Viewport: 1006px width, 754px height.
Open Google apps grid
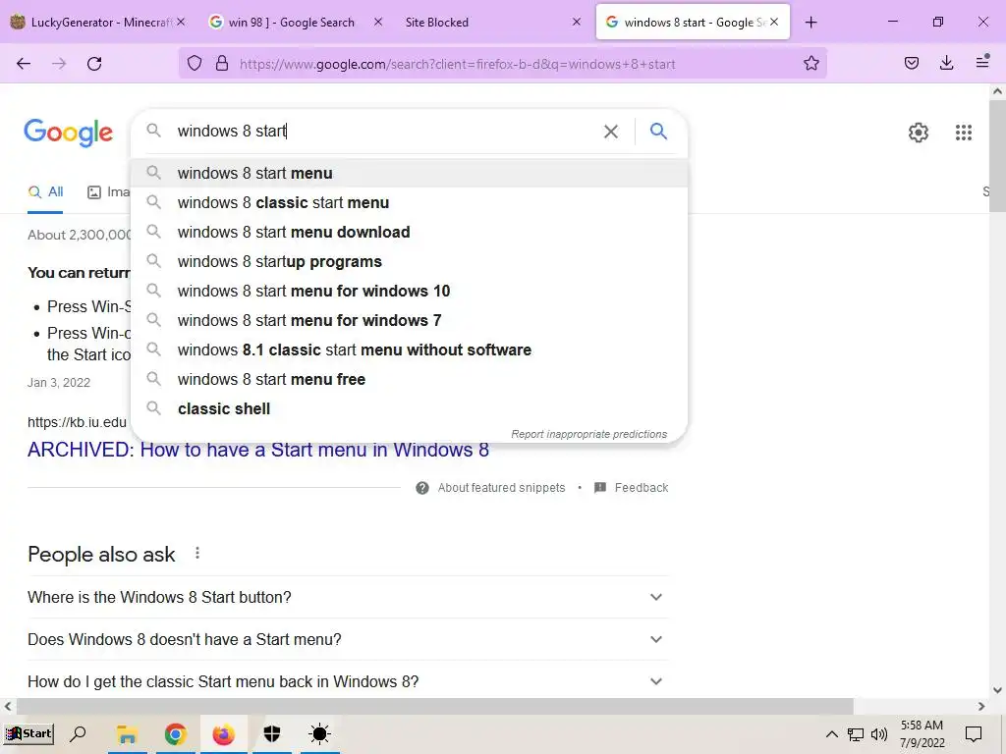[x=963, y=133]
